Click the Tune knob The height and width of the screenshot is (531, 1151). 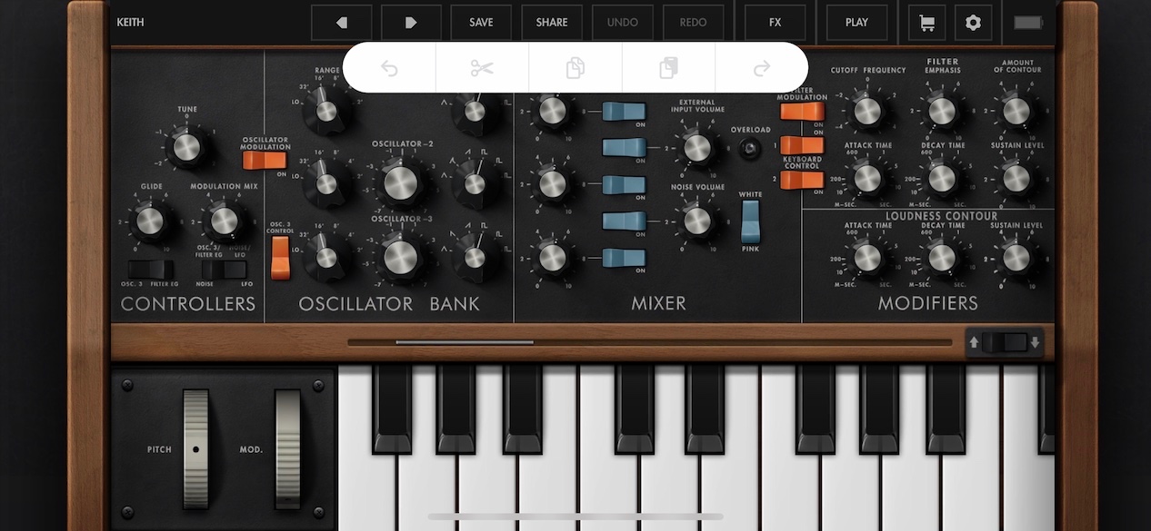pyautogui.click(x=187, y=147)
